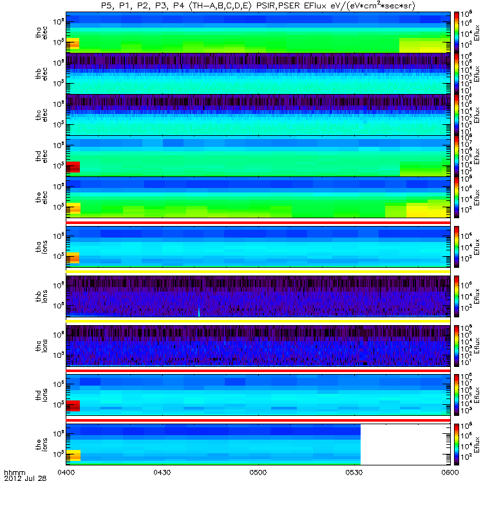Click the red status bar above tha ions panel

(x=258, y=223)
